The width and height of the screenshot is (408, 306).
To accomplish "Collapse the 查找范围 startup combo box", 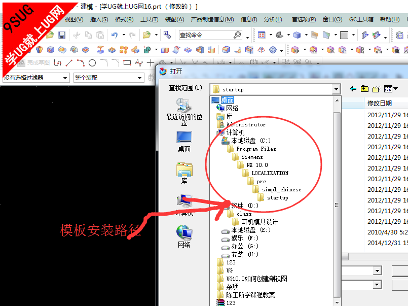I will point(336,89).
